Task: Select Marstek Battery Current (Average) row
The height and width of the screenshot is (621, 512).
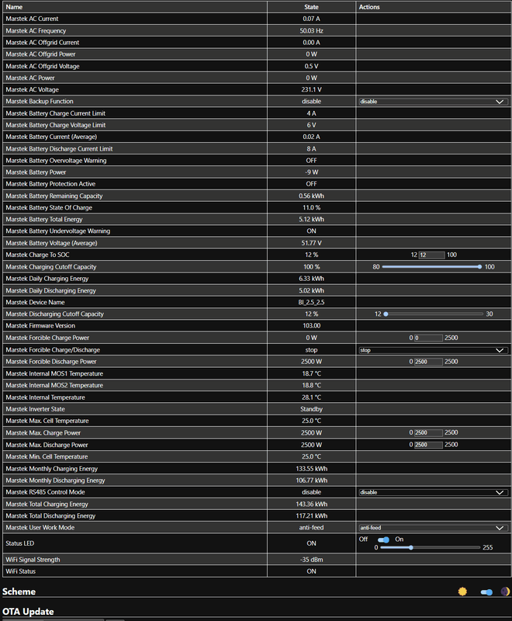Action: pos(51,137)
